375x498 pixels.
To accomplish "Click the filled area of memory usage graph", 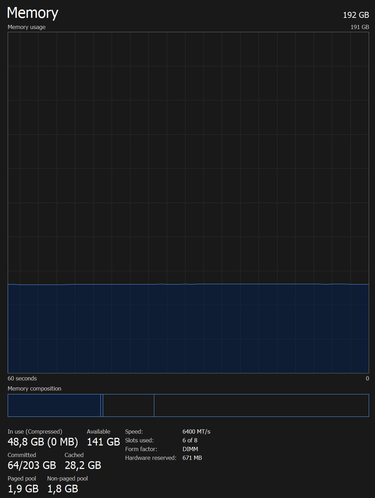I will 188,328.
